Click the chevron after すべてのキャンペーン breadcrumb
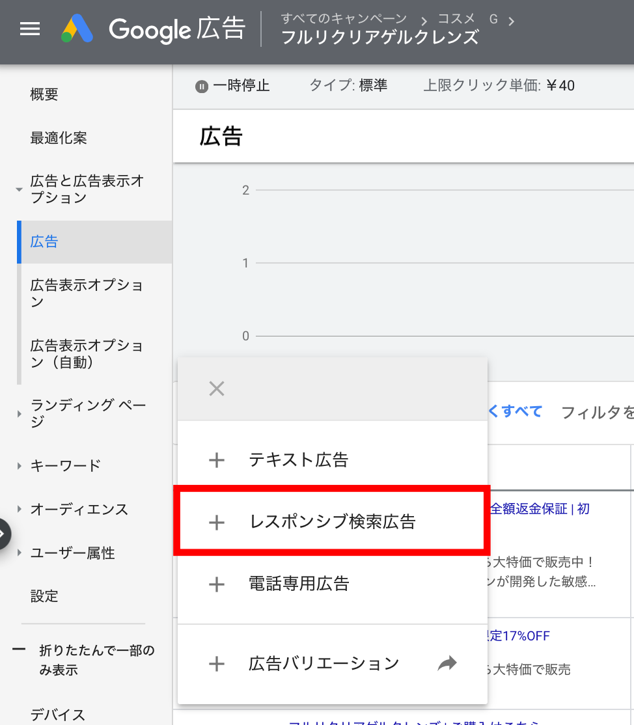This screenshot has width=634, height=725. coord(424,21)
